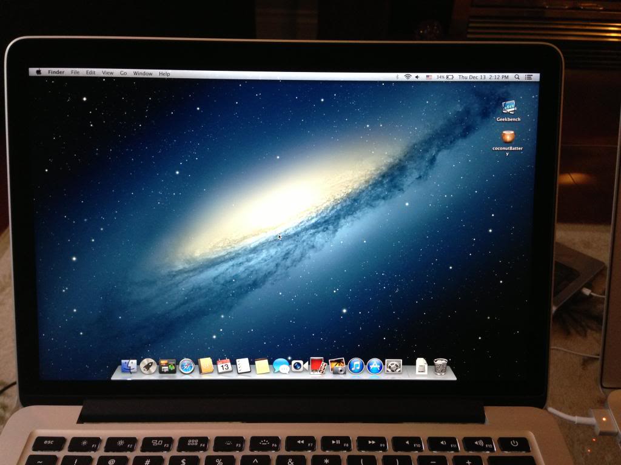Open the Help menu
Screen dimensions: 621x465
pyautogui.click(x=164, y=73)
